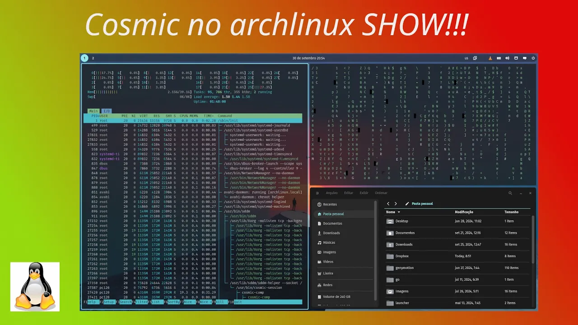Open the network applet icon in the panel

click(499, 58)
